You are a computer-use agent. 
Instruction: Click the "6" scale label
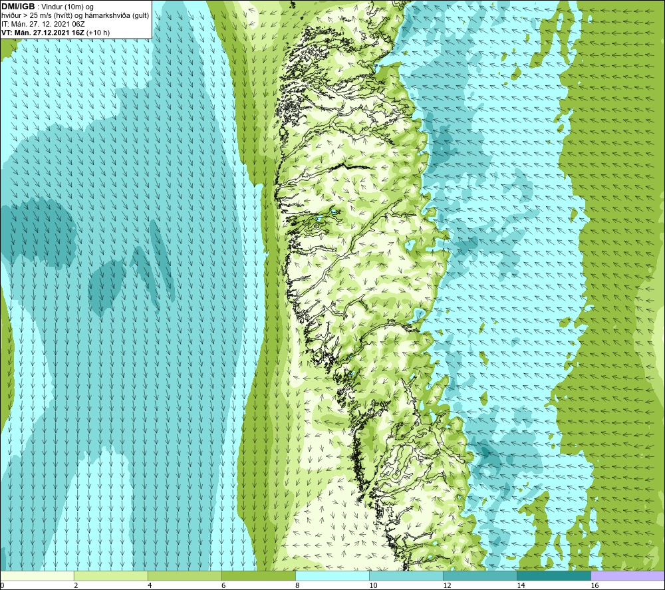click(223, 586)
